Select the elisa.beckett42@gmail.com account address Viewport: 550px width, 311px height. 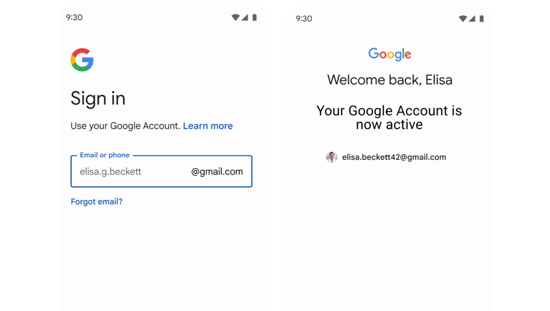coord(394,157)
